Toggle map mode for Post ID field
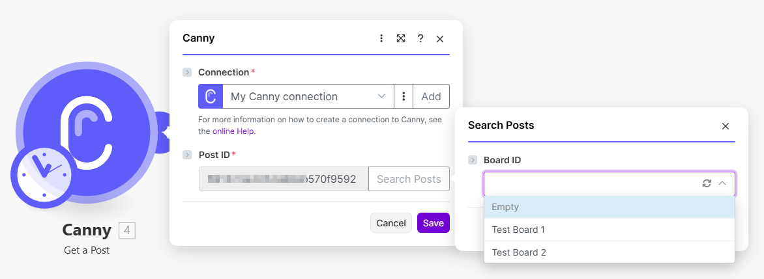The width and height of the screenshot is (764, 279). tap(187, 155)
